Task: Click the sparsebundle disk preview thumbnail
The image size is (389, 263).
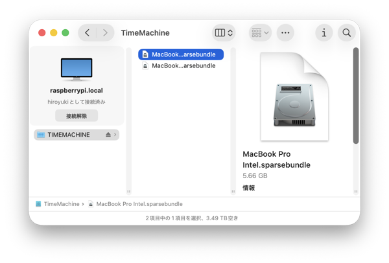Action: pos(295,96)
